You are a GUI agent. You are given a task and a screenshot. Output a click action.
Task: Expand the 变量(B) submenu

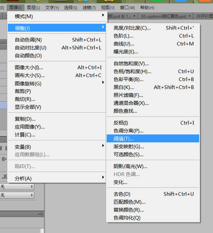57,147
